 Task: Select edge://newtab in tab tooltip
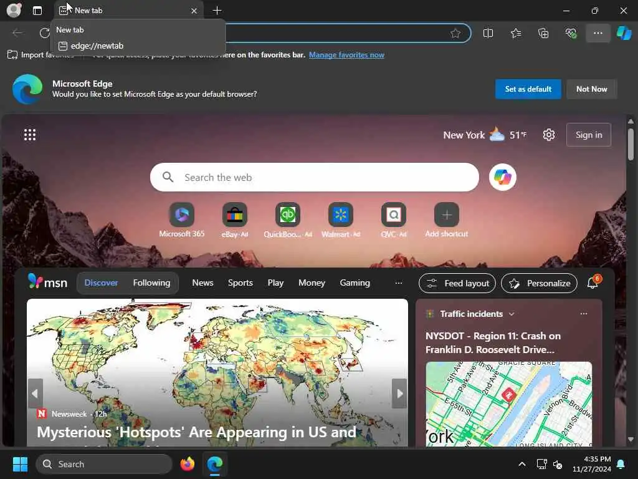(97, 46)
